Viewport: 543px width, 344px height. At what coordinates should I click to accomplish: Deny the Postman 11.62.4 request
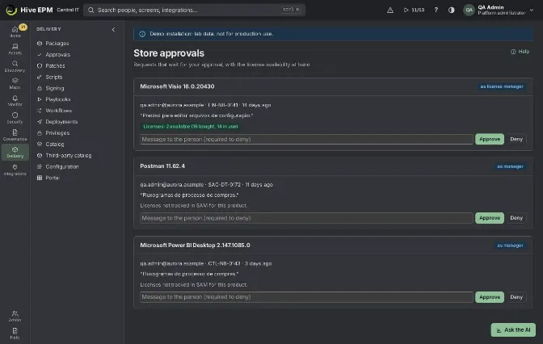coord(516,218)
